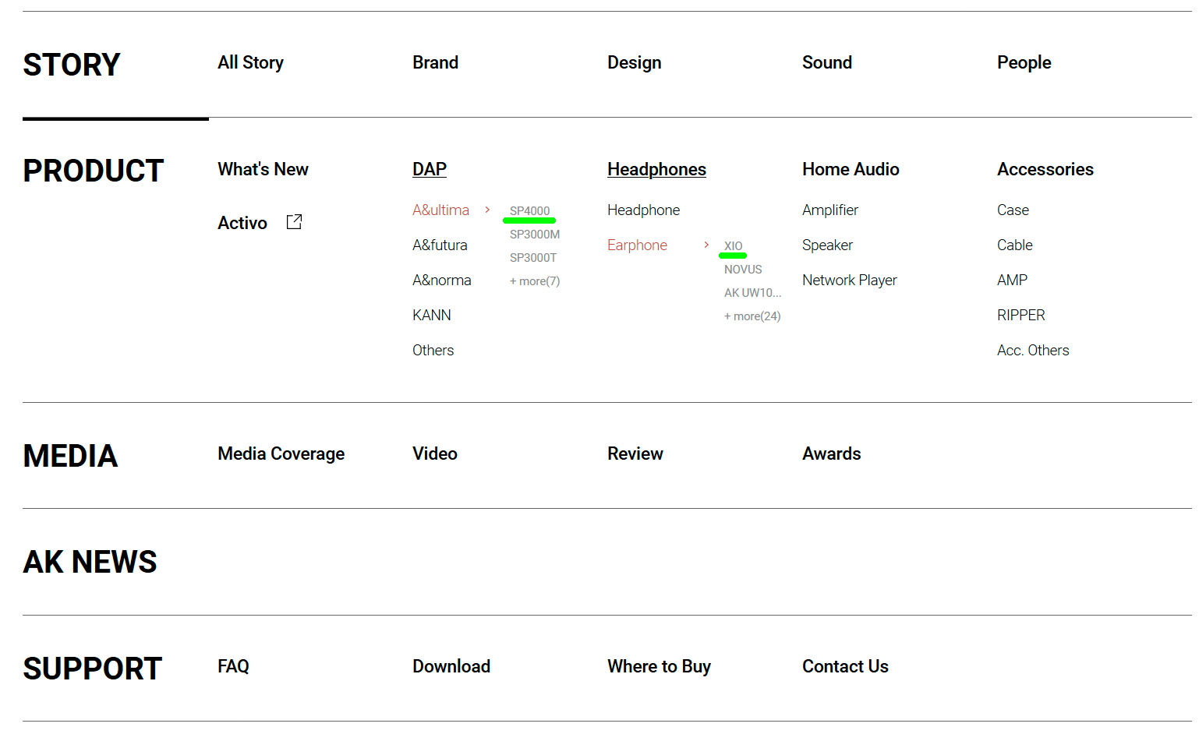This screenshot has height=734, width=1199.
Task: Open the DAP product category heading
Action: click(x=430, y=169)
